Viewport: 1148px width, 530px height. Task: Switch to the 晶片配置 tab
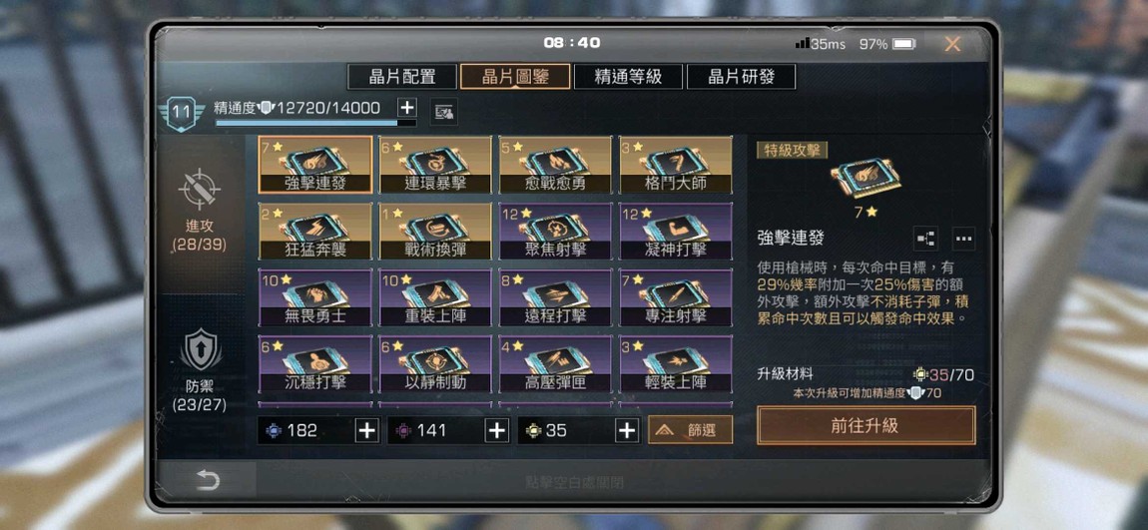(x=402, y=77)
